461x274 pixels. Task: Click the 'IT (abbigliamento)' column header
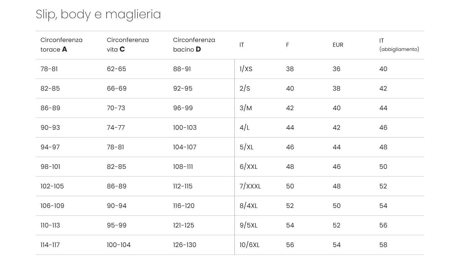pyautogui.click(x=399, y=45)
